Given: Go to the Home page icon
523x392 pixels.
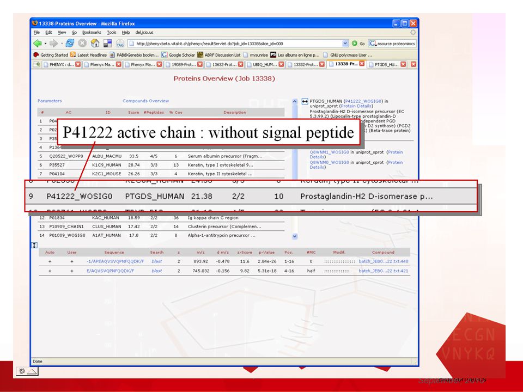Looking at the screenshot, I should pos(95,43).
